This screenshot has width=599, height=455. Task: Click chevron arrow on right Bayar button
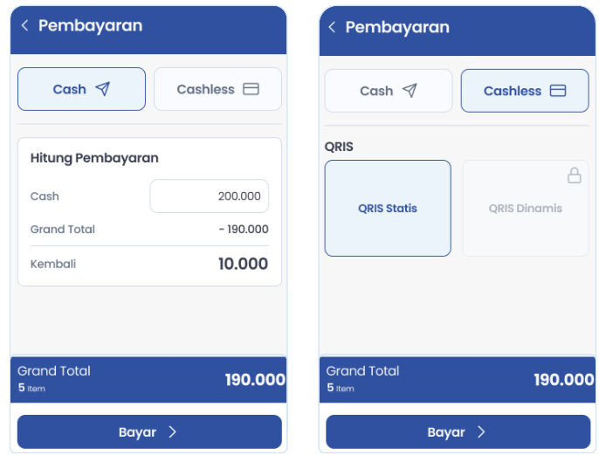(481, 432)
